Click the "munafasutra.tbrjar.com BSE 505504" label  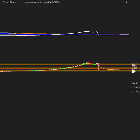point(42,2)
